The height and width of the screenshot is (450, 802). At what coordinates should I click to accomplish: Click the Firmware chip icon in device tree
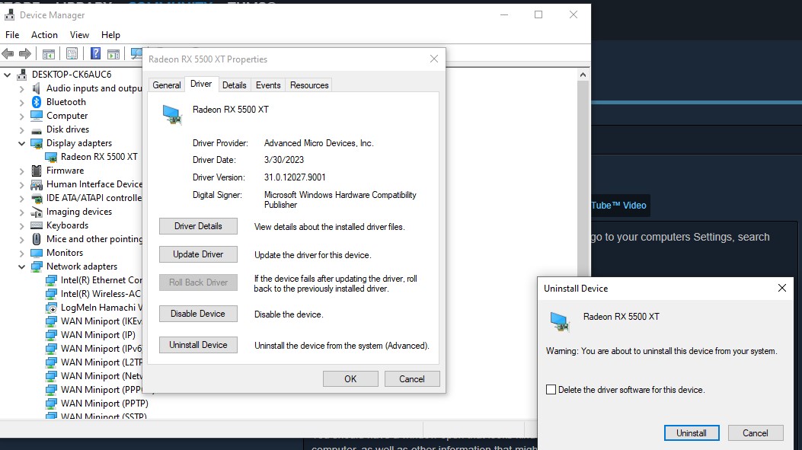tap(37, 171)
